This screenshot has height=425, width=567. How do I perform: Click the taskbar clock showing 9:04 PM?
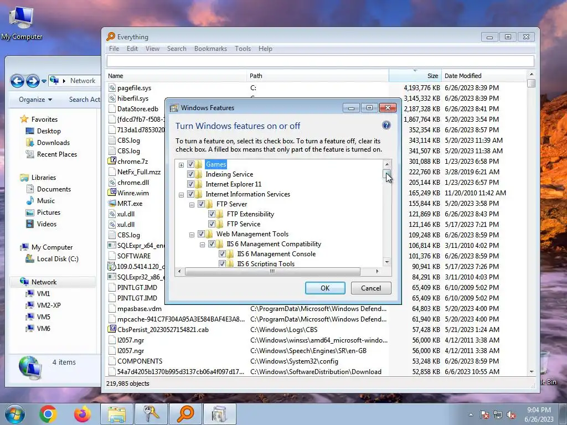[539, 414]
